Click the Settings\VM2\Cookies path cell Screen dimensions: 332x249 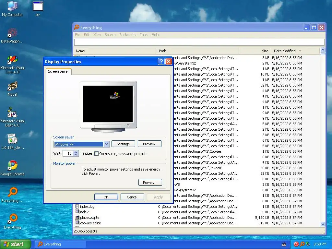(197, 151)
